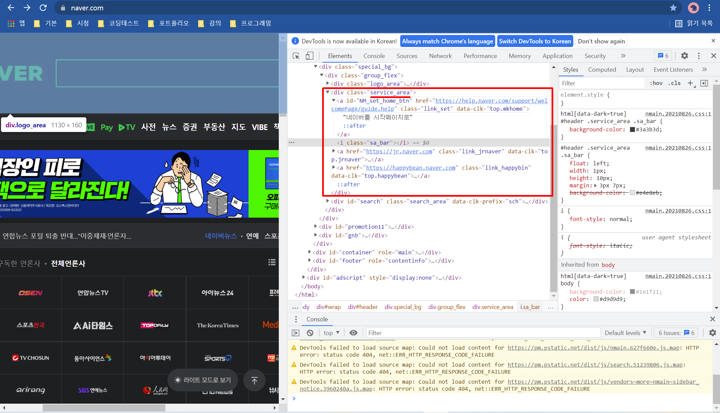Toggle the .cls class editor
The width and height of the screenshot is (720, 413).
674,83
